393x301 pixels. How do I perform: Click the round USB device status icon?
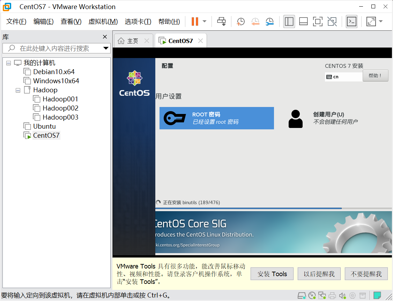(x=353, y=295)
